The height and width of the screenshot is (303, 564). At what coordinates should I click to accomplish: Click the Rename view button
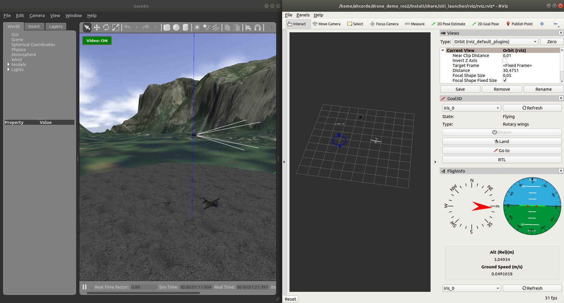(543, 89)
